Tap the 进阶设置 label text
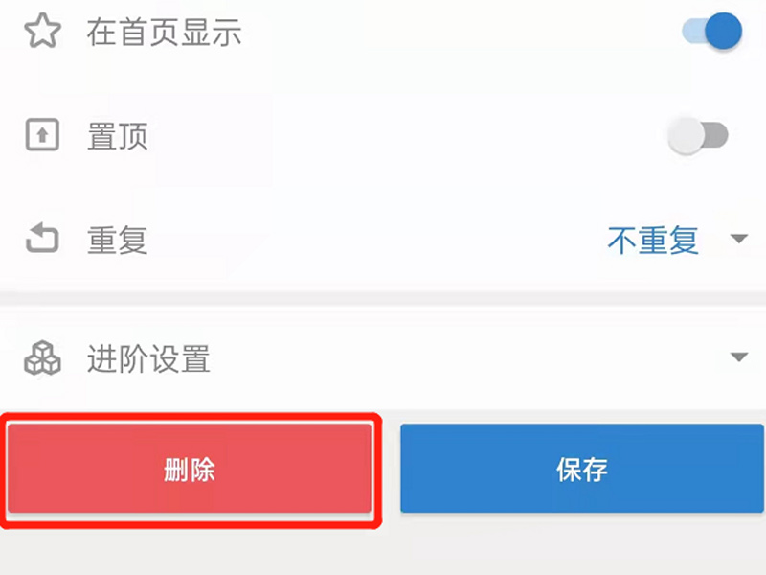 tap(148, 360)
